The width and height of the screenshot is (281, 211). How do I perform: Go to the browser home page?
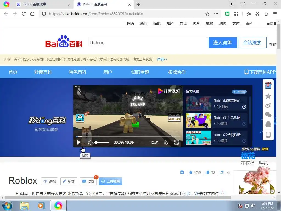tap(32, 14)
